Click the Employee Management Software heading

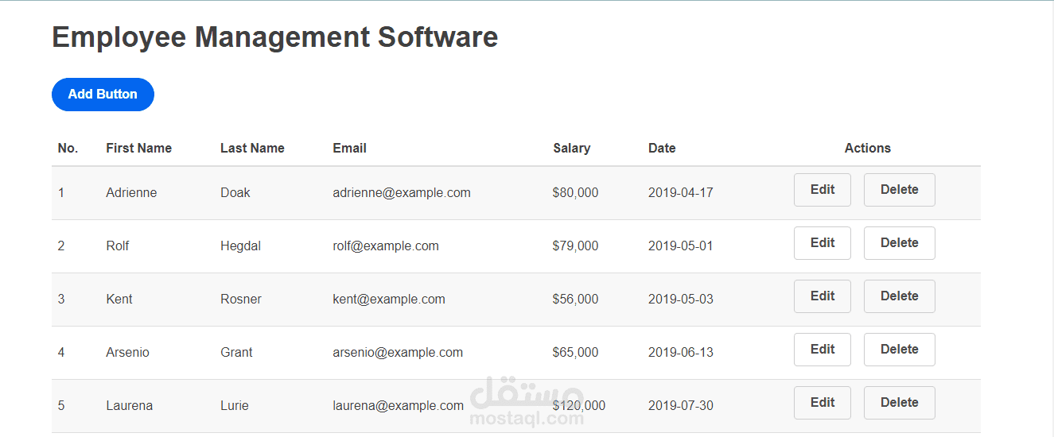point(275,37)
